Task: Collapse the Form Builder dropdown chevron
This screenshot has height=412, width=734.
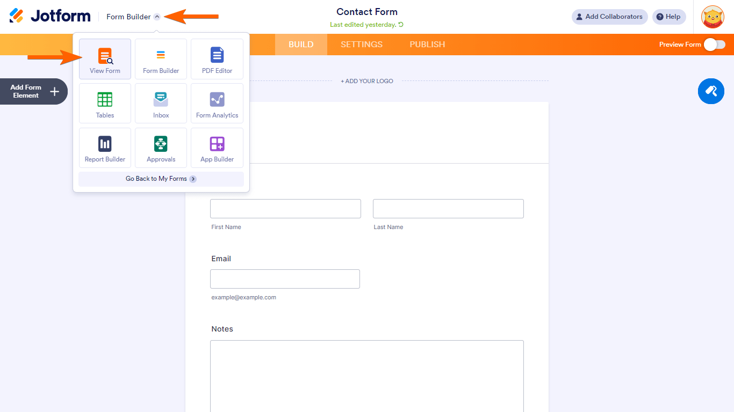Action: tap(157, 17)
